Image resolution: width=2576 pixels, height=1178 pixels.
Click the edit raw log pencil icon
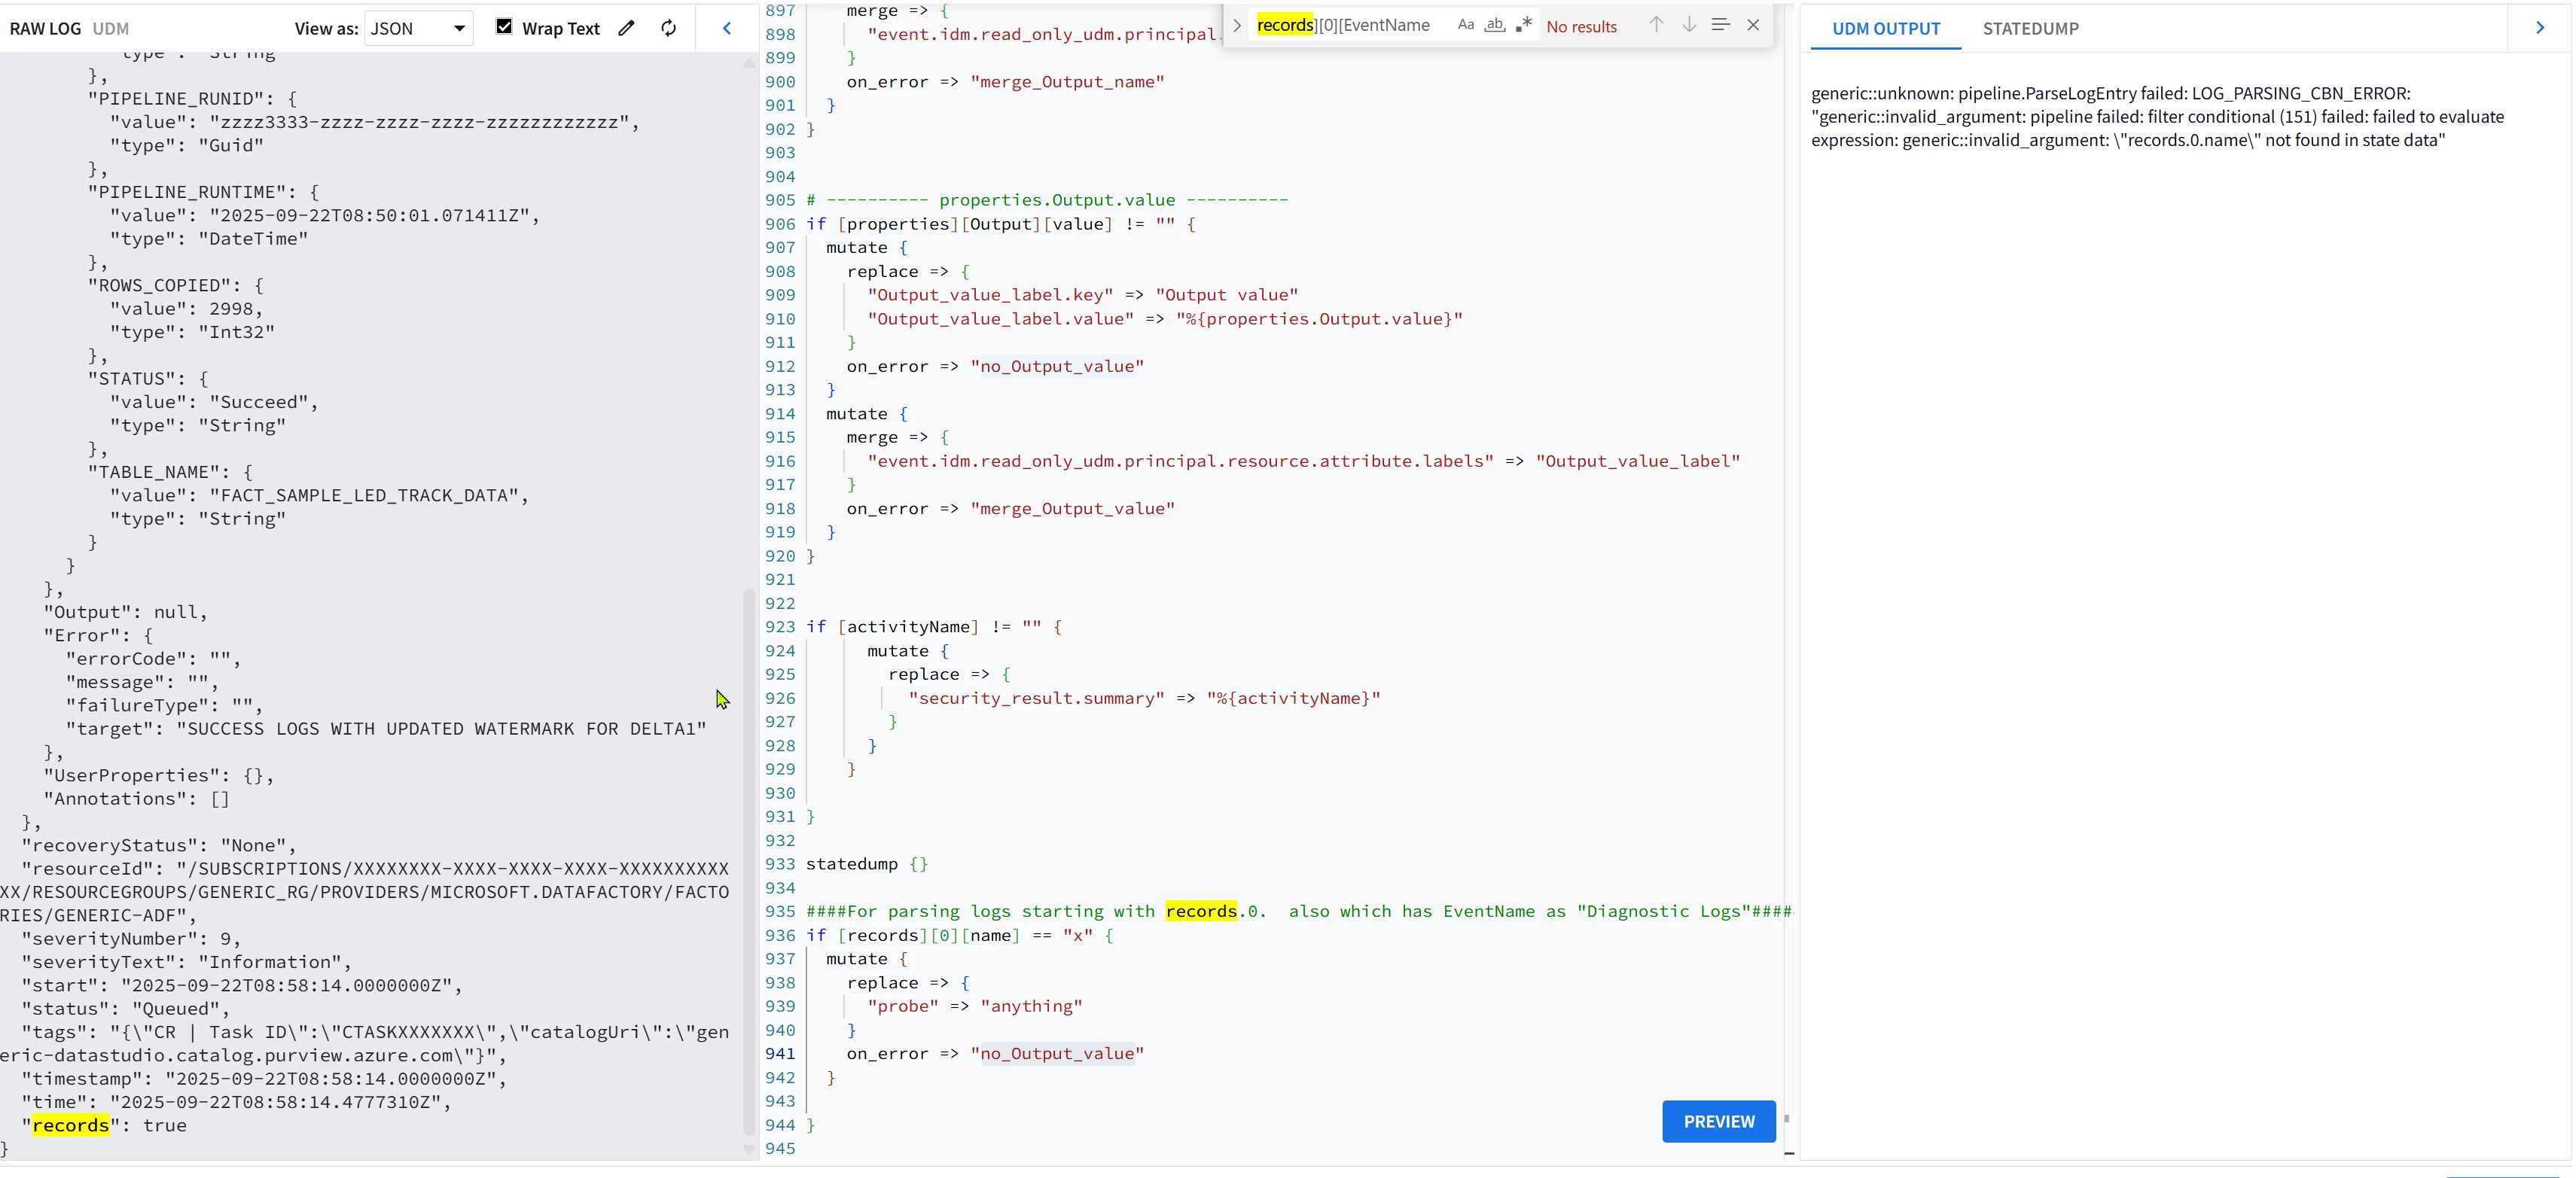point(626,28)
